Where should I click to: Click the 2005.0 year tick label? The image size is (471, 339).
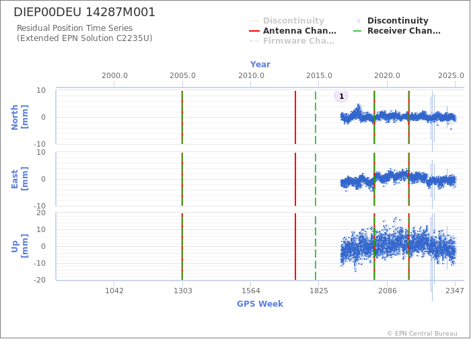(x=182, y=75)
